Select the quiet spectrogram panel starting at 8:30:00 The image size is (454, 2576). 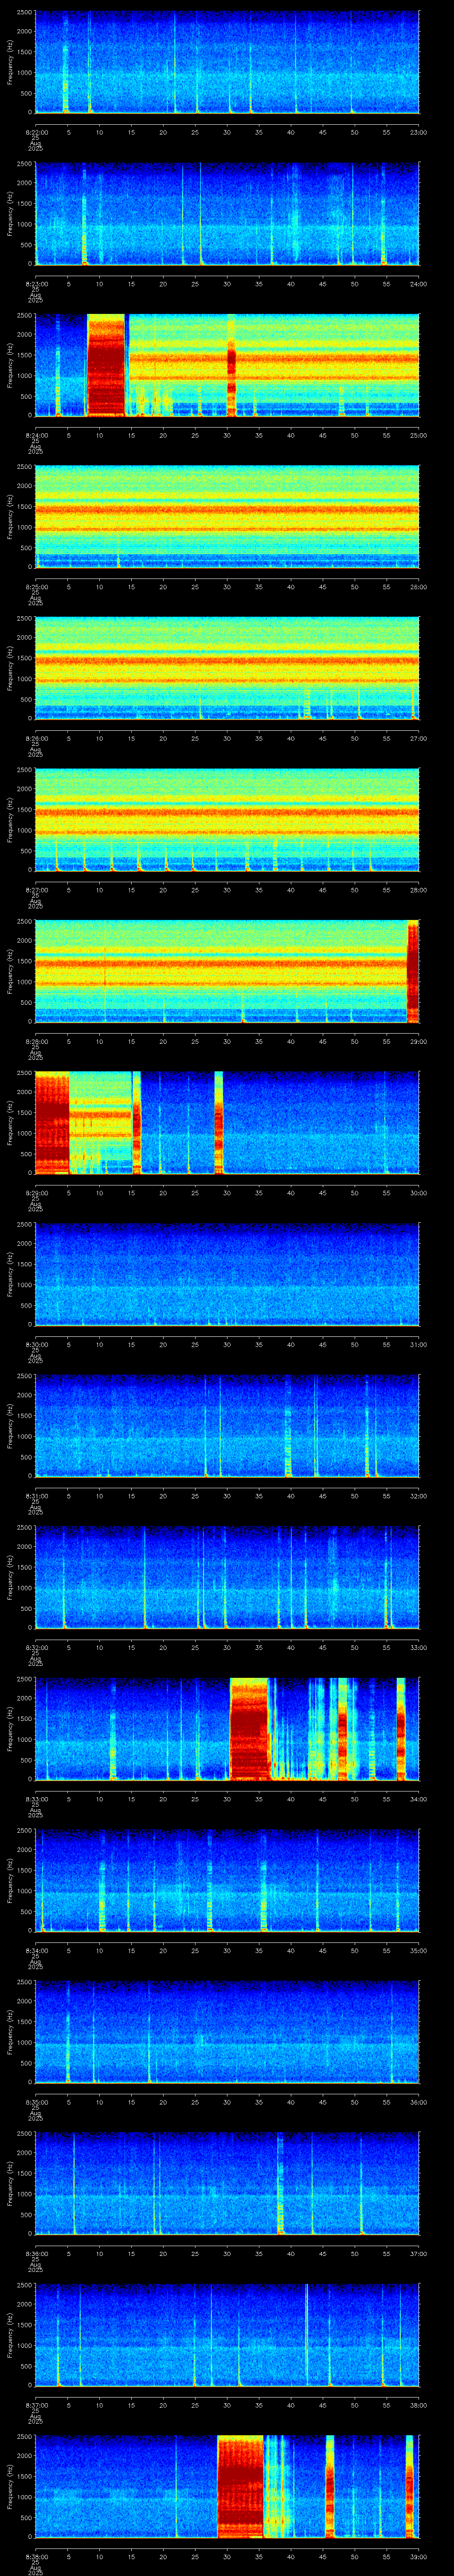coord(227,1275)
